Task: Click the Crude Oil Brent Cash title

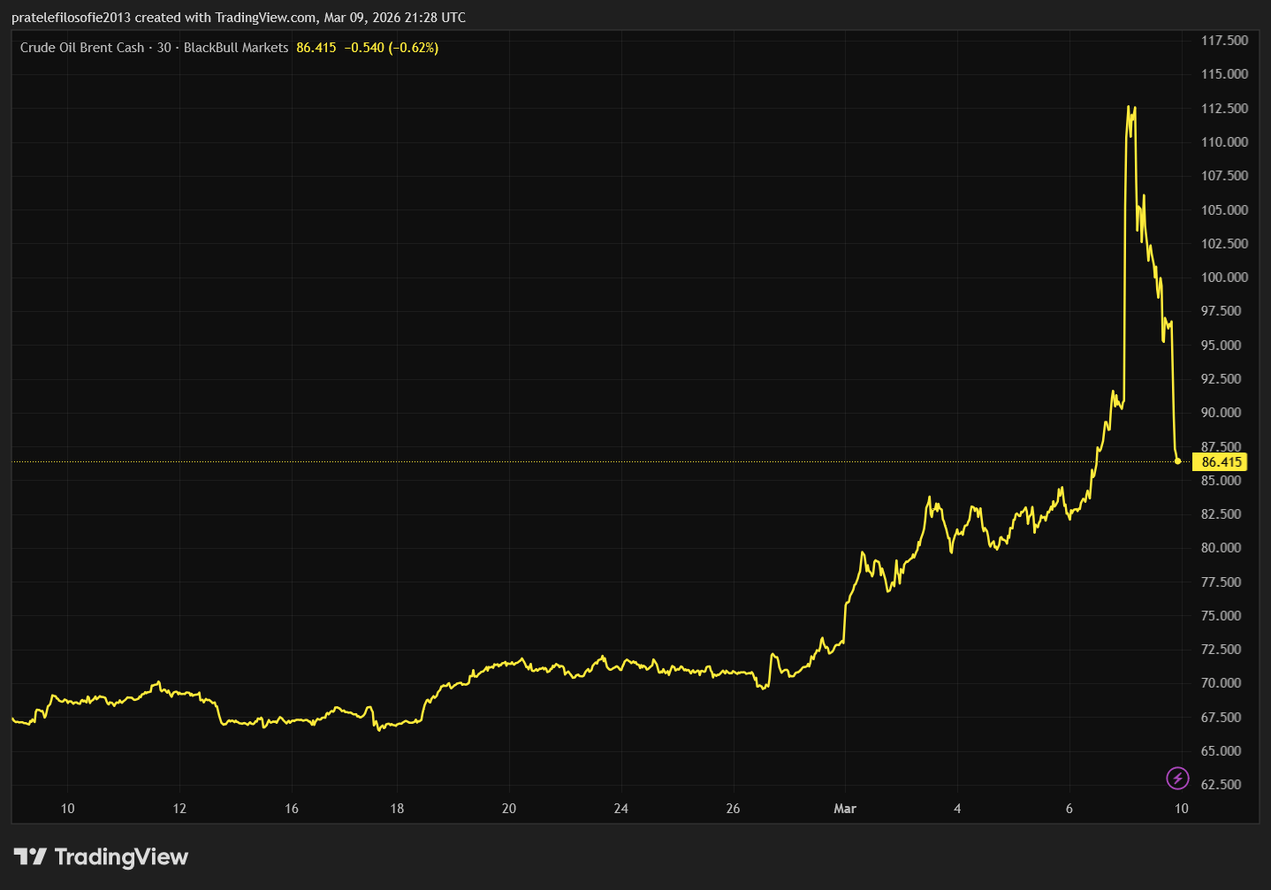Action: click(82, 48)
